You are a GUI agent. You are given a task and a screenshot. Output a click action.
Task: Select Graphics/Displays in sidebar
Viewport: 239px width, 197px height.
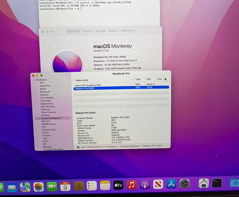(x=53, y=118)
